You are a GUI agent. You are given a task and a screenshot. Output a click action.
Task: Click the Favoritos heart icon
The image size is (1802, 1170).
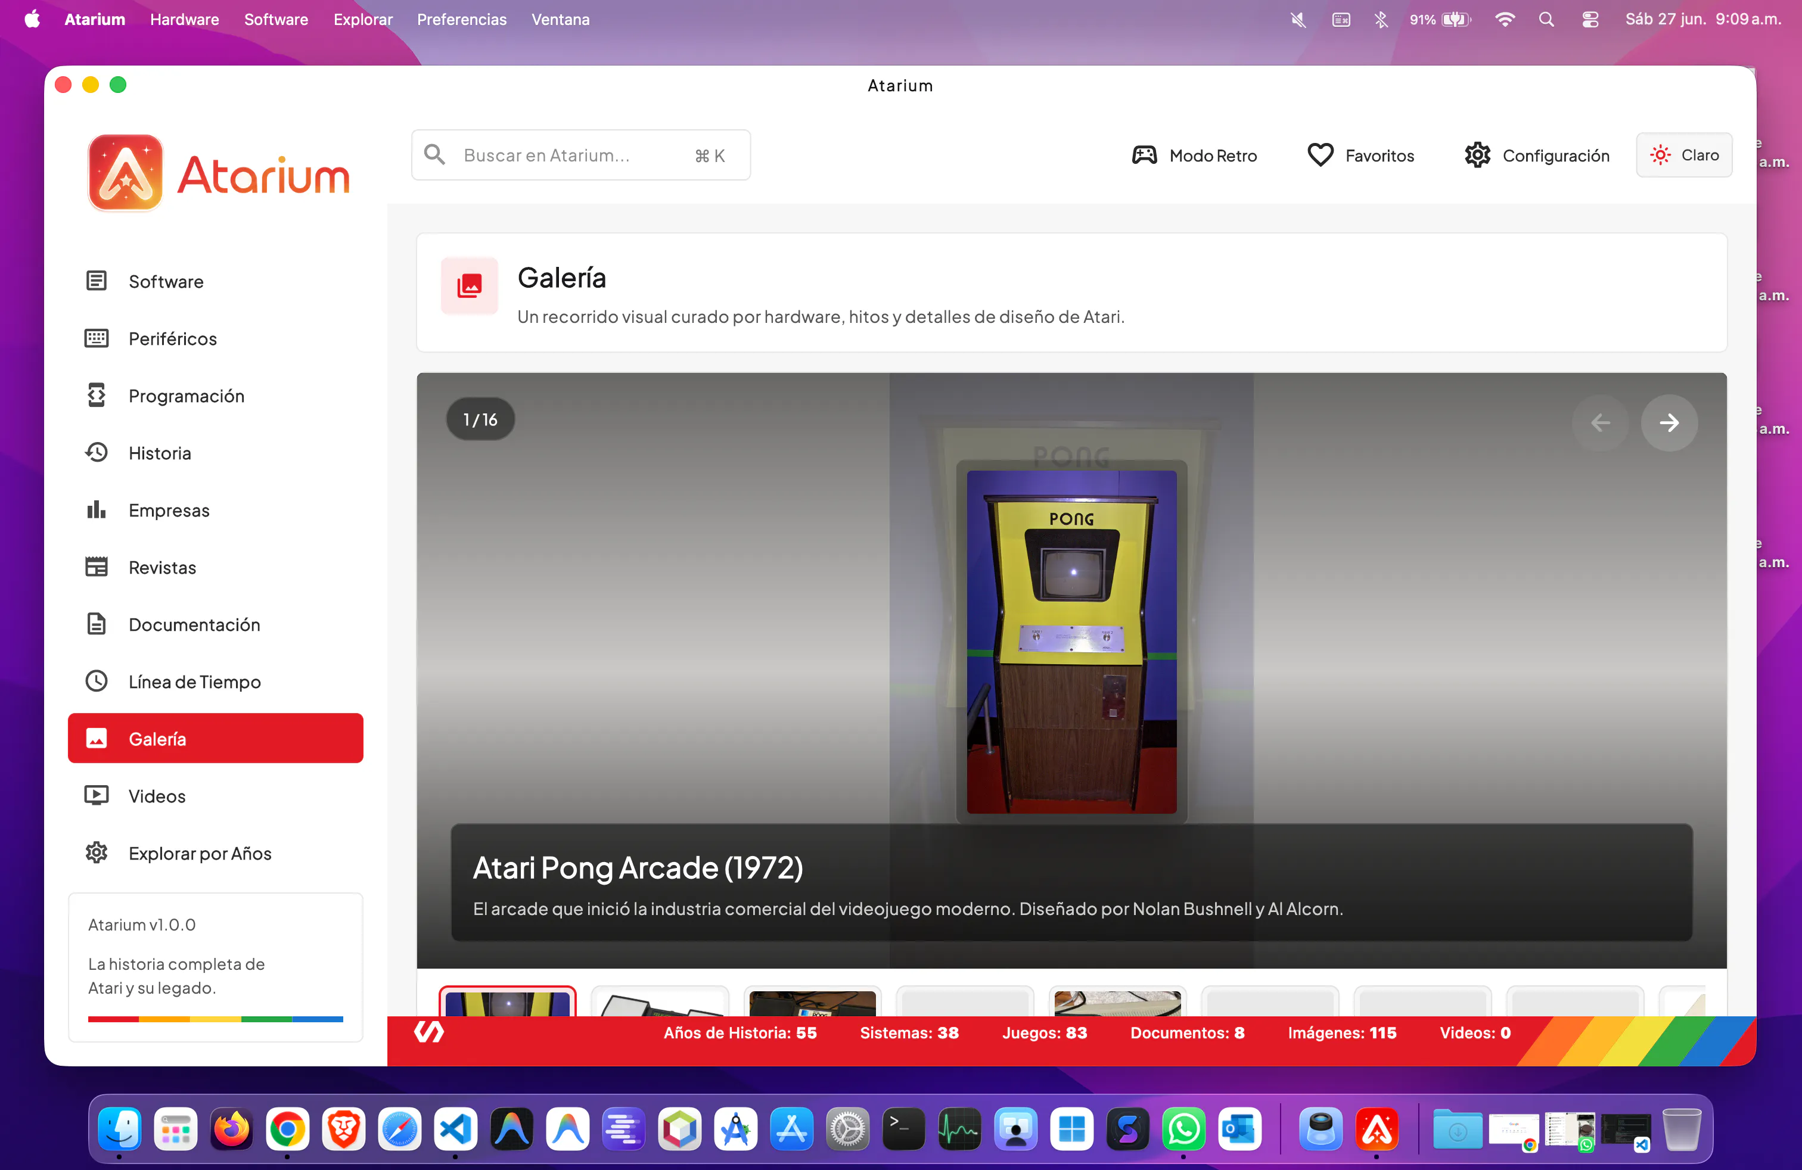1320,155
